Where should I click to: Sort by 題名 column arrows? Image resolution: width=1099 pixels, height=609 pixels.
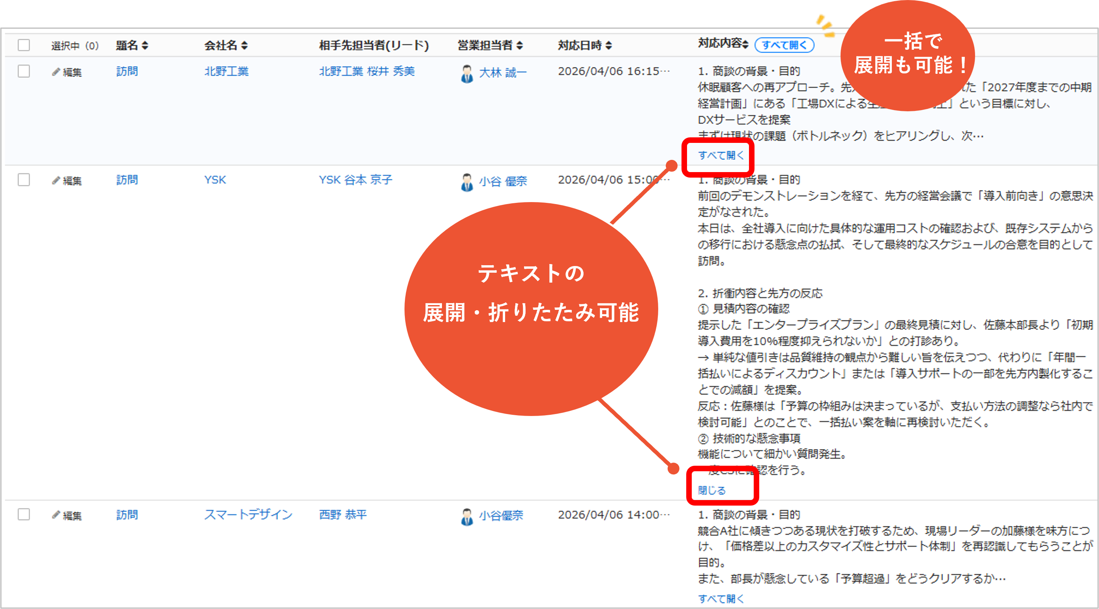pos(145,45)
